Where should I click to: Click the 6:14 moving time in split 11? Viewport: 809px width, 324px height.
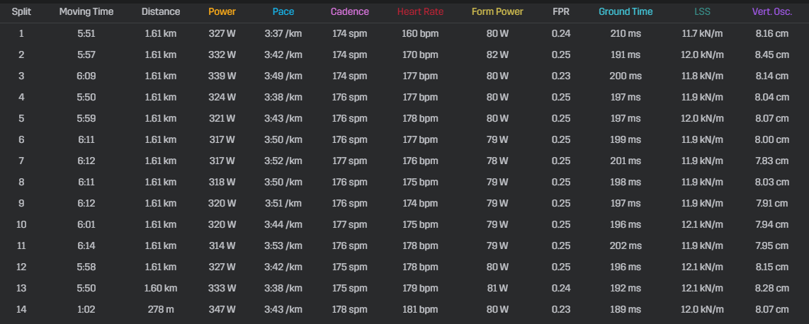86,245
